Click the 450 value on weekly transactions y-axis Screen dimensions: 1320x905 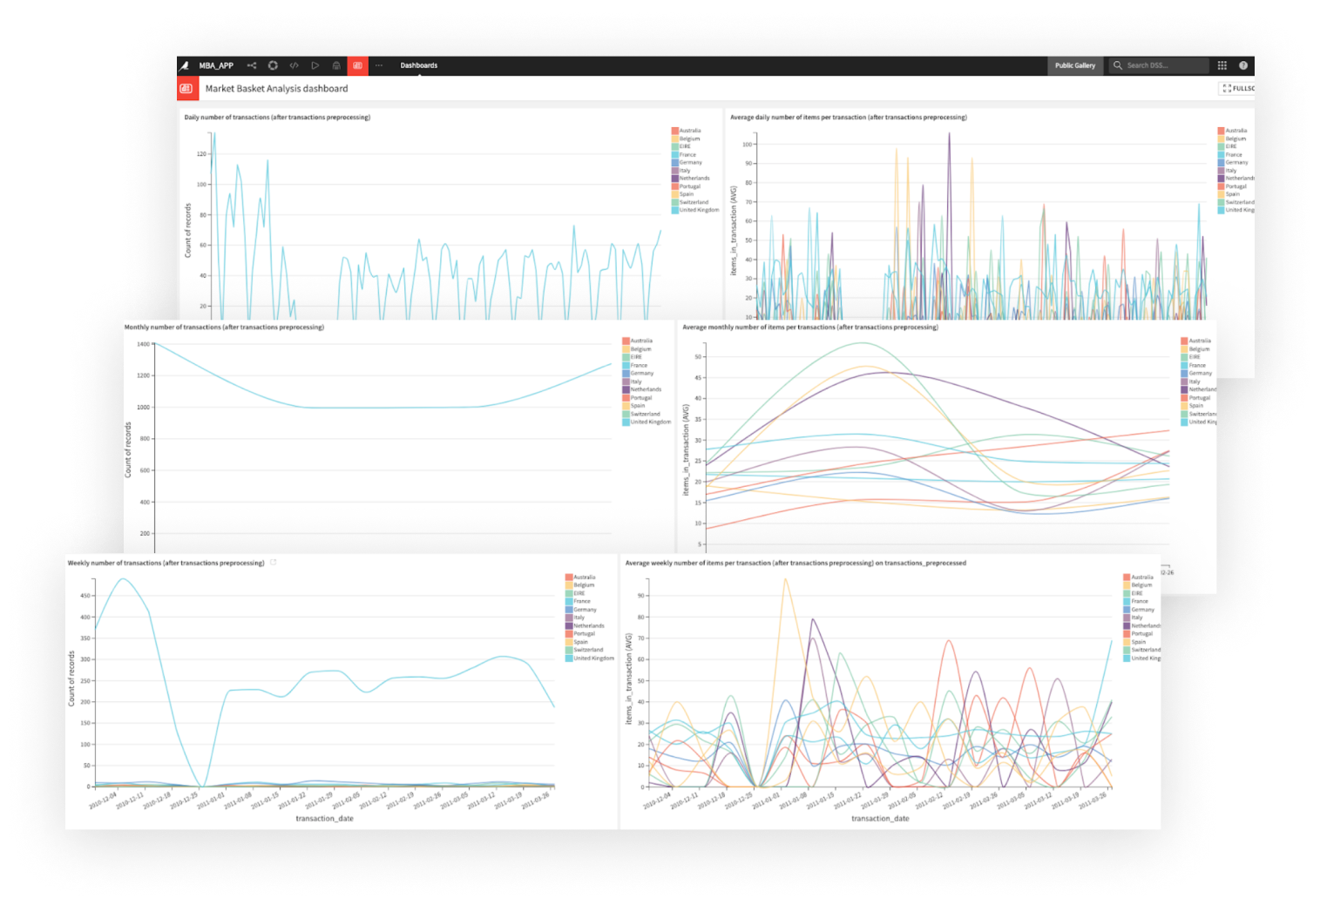pos(85,596)
